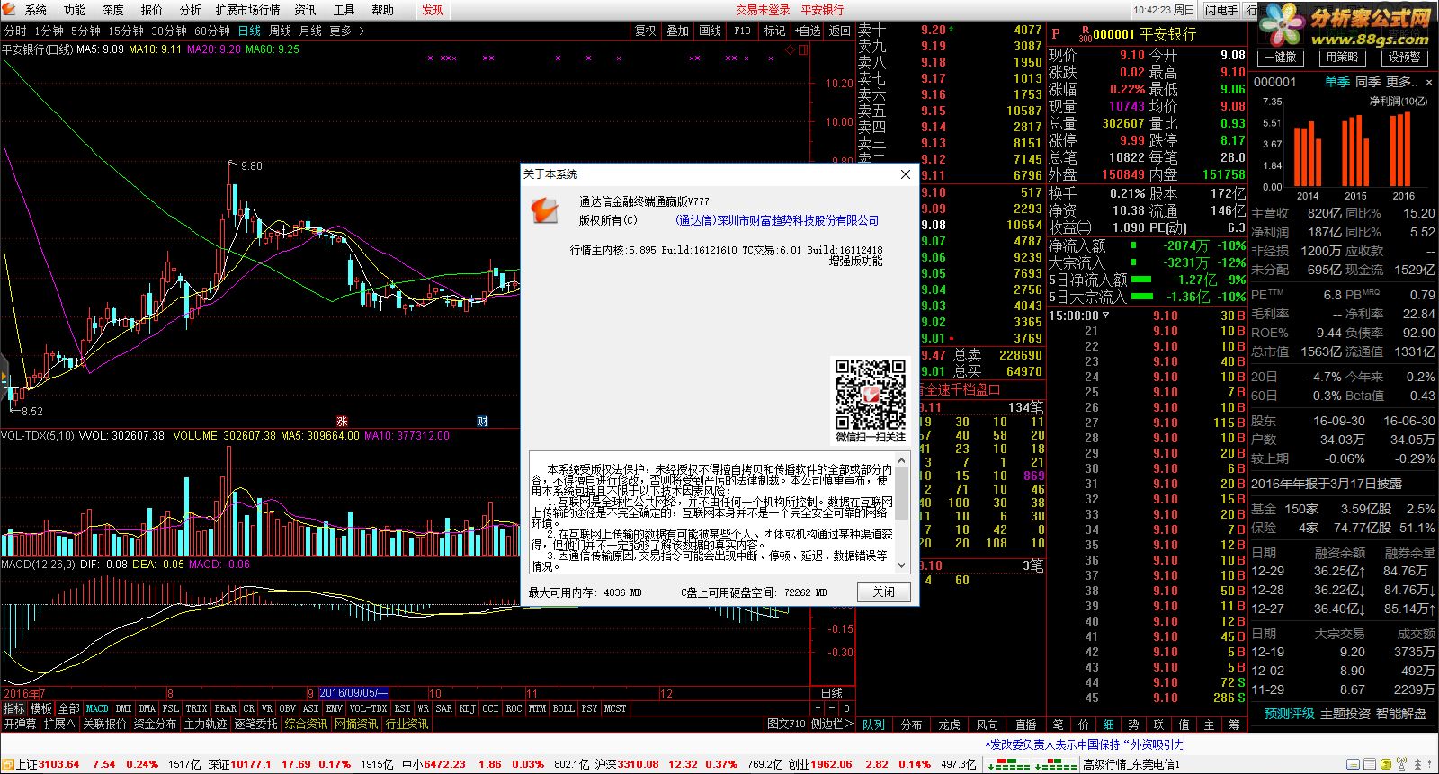Open the F10 company info
Screen dimensions: 1439x774
pos(742,31)
